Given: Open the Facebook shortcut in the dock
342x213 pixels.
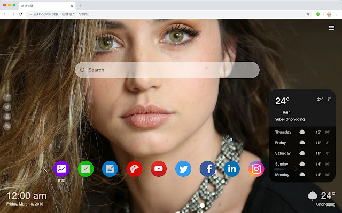Looking at the screenshot, I should pos(208,169).
